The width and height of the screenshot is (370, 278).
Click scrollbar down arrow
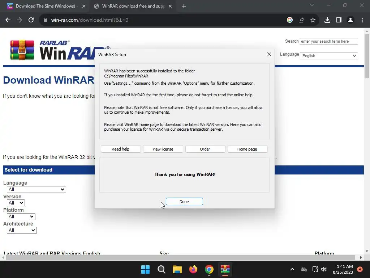(x=367, y=251)
